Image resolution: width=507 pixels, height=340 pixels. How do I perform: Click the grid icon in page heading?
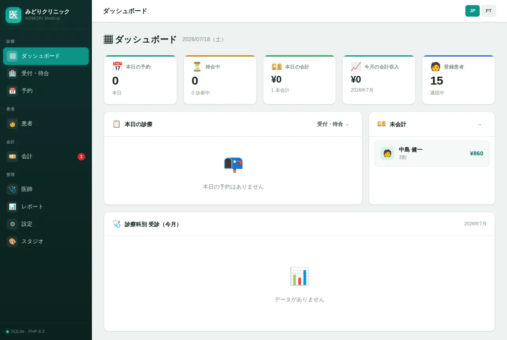[108, 40]
